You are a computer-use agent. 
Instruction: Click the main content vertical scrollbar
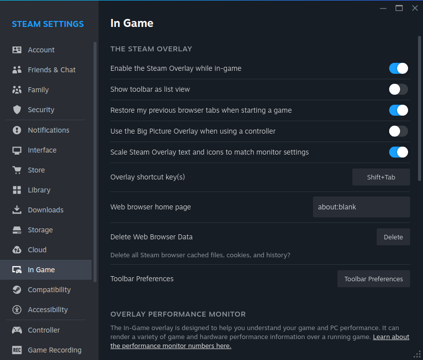(x=419, y=108)
